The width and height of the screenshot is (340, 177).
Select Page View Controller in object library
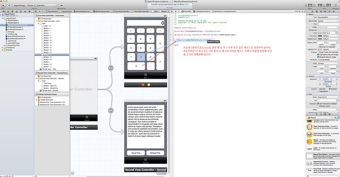click(323, 127)
